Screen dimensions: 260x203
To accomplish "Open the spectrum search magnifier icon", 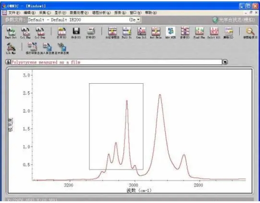I will pyautogui.click(x=250, y=32).
